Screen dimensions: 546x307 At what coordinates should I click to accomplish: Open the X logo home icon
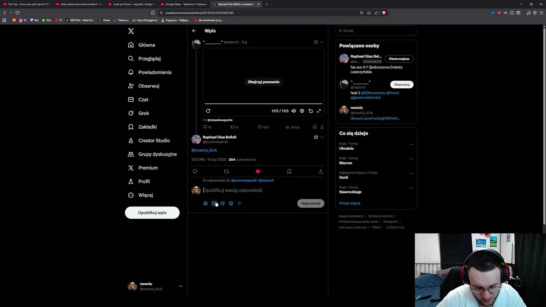pyautogui.click(x=131, y=31)
